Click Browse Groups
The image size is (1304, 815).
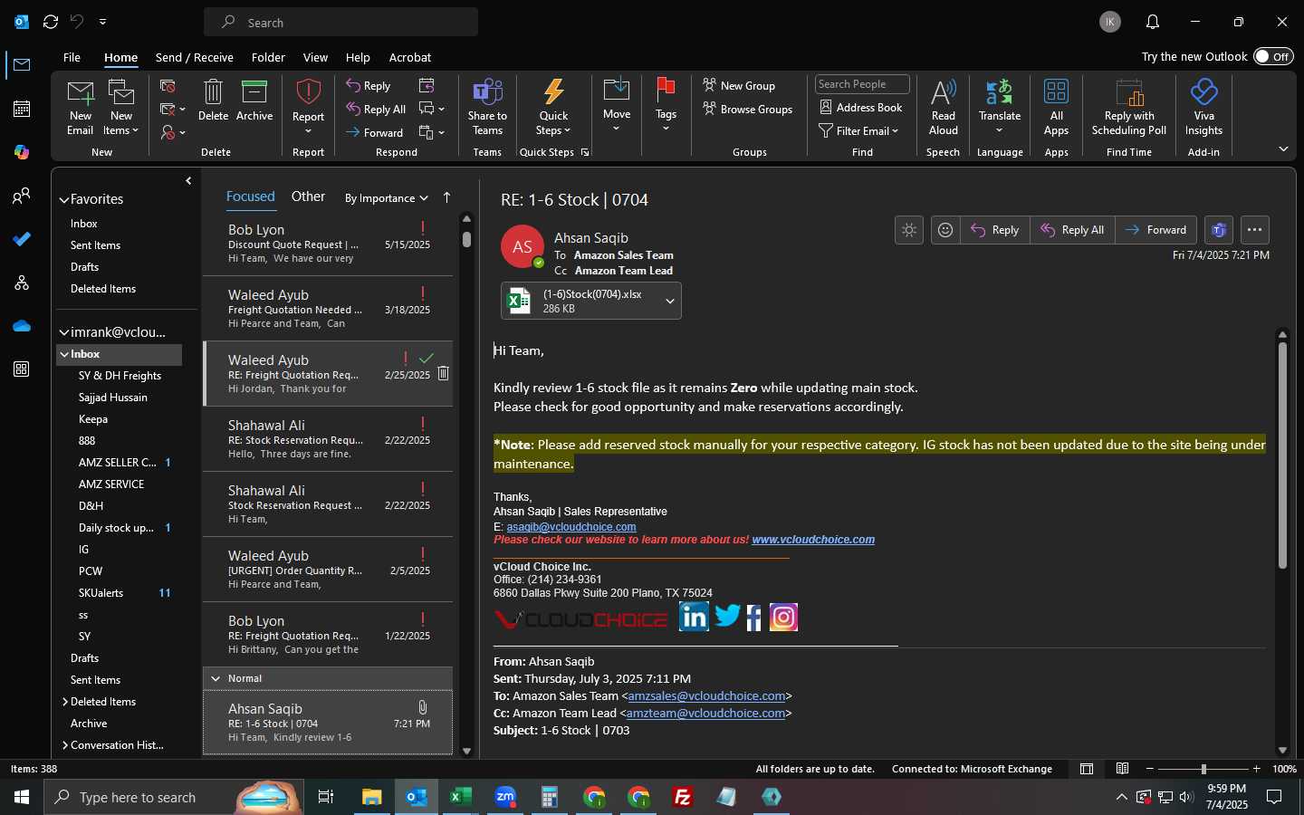[x=748, y=110]
